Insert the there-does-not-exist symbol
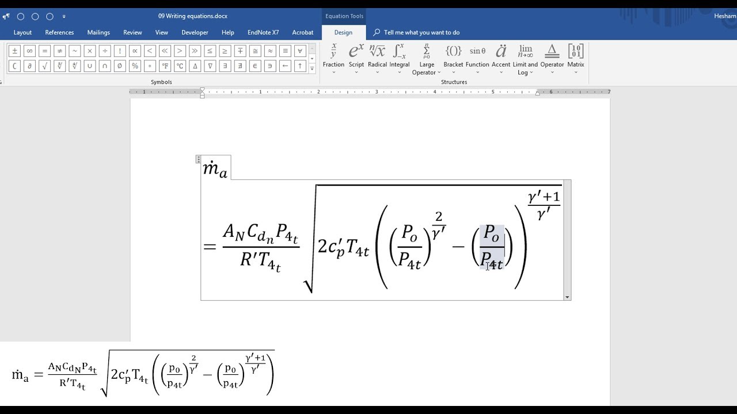Screen dimensions: 737x414 point(240,66)
